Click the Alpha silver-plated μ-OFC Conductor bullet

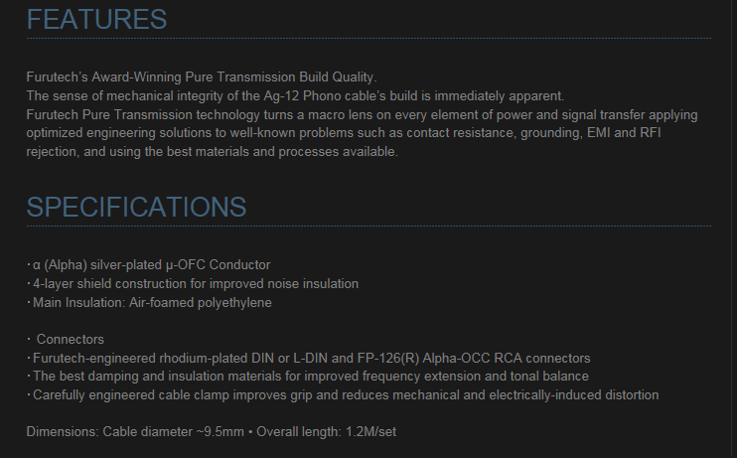pyautogui.click(x=149, y=265)
